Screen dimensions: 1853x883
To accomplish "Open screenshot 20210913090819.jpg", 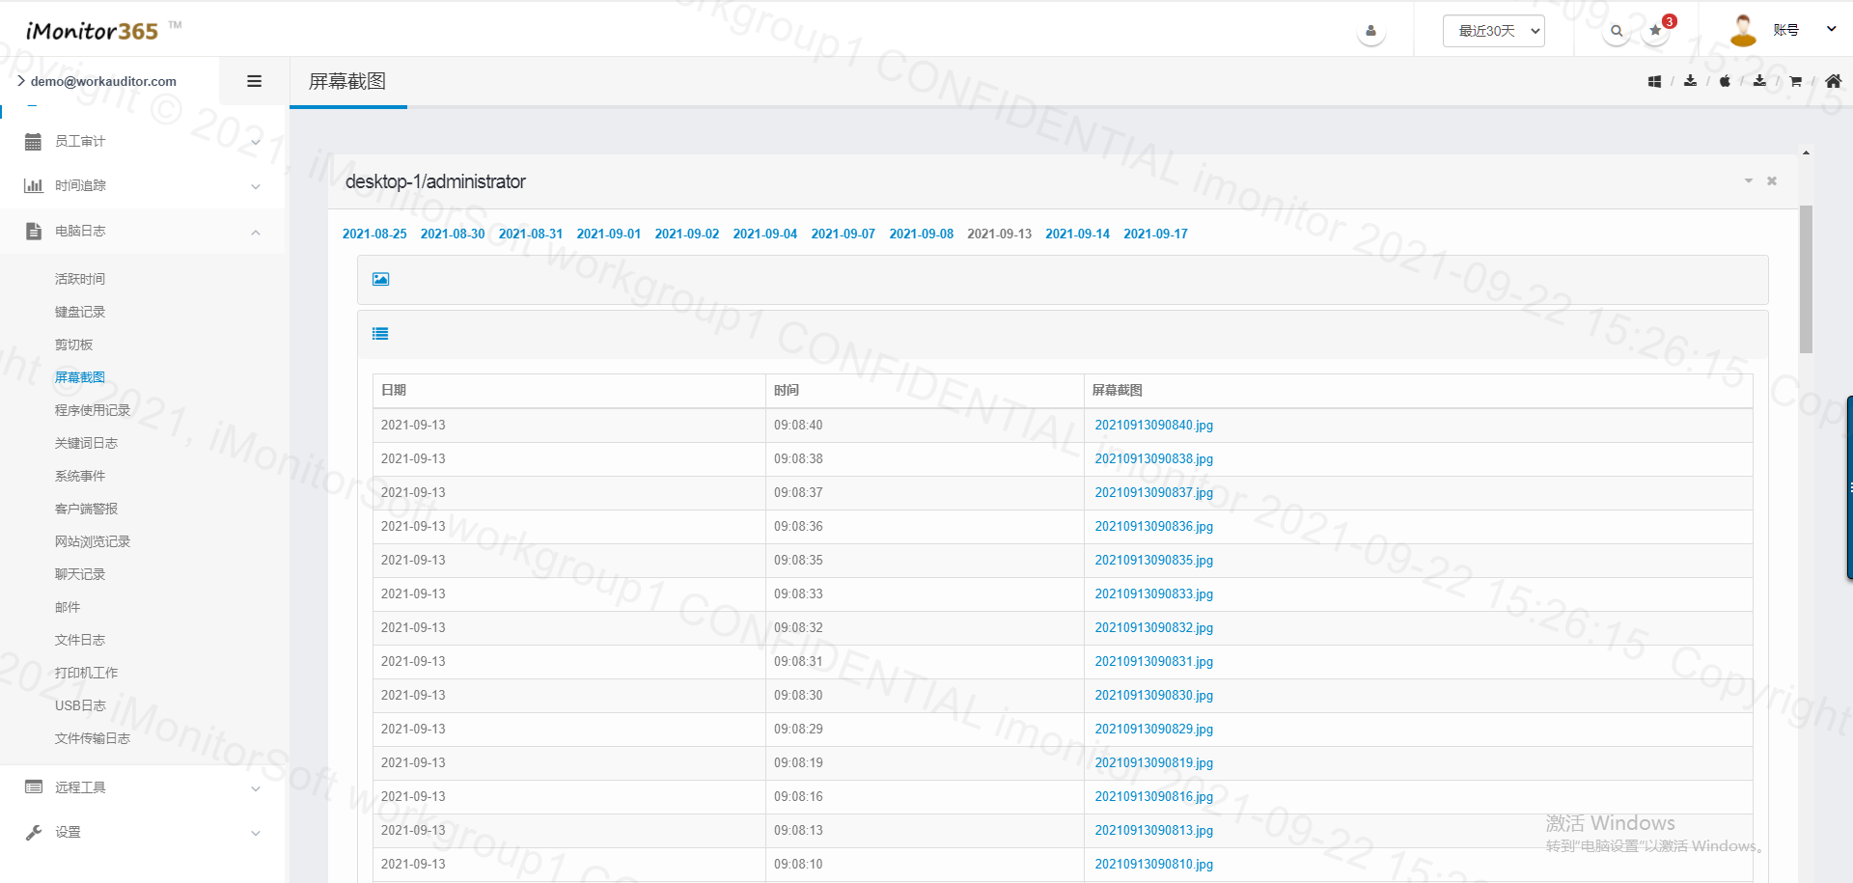I will (x=1154, y=762).
